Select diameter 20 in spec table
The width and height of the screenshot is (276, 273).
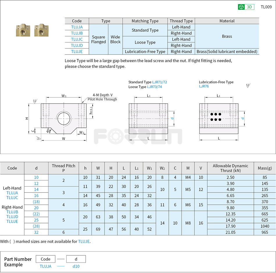pyautogui.click(x=36, y=208)
